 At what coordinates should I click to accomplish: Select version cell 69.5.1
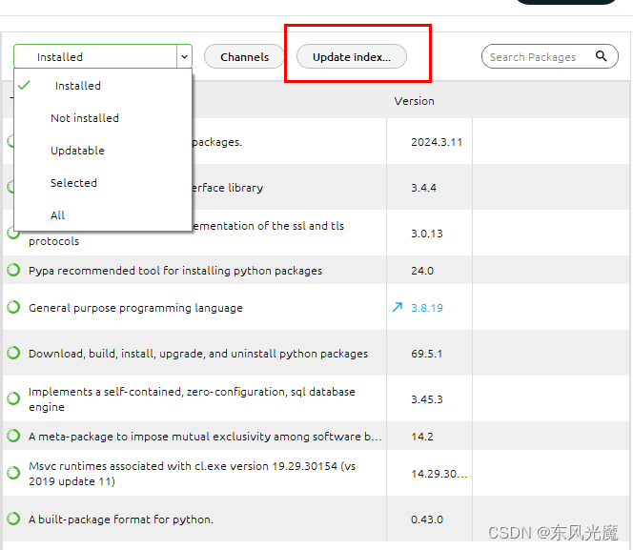427,354
